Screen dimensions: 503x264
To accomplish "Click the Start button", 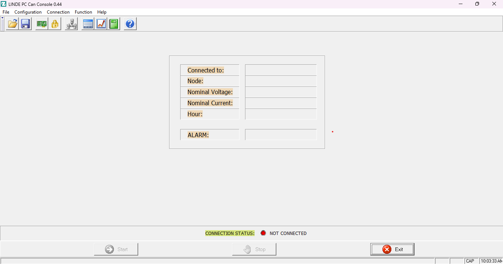I will 116,249.
